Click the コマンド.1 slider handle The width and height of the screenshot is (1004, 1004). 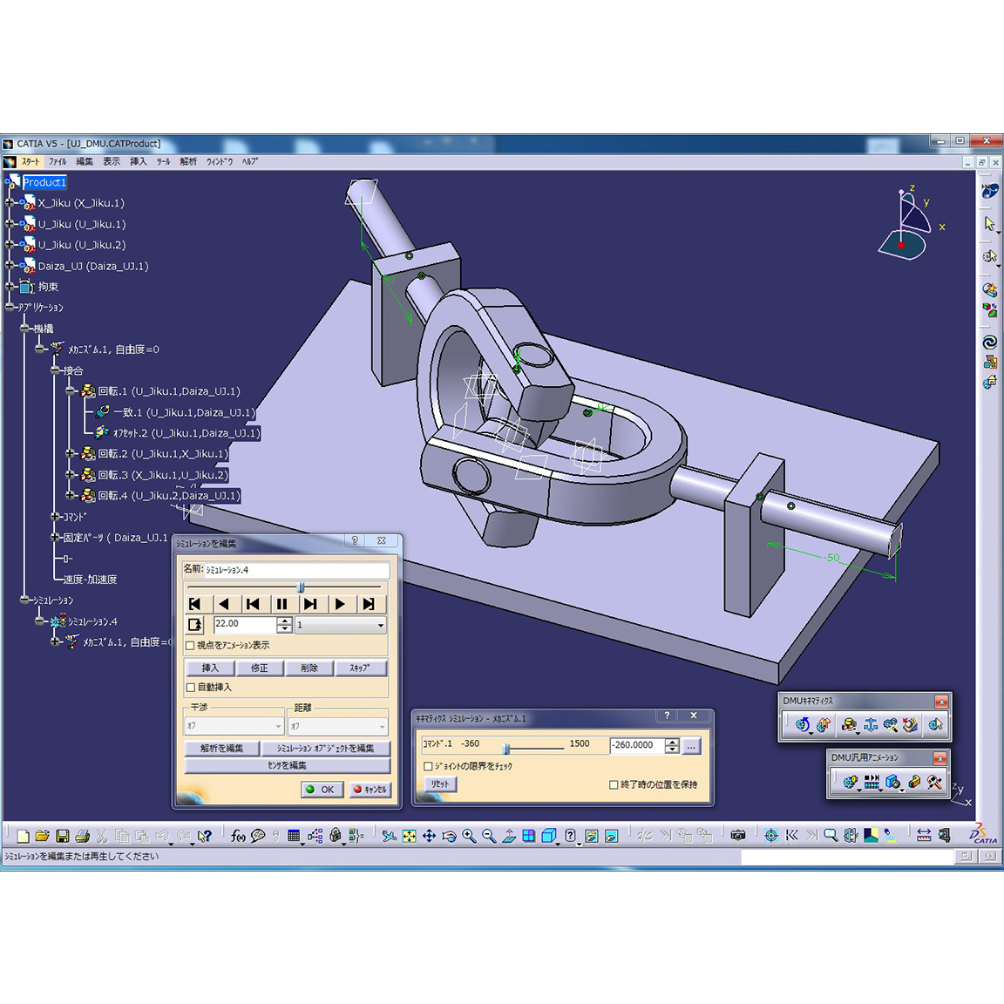pos(506,748)
